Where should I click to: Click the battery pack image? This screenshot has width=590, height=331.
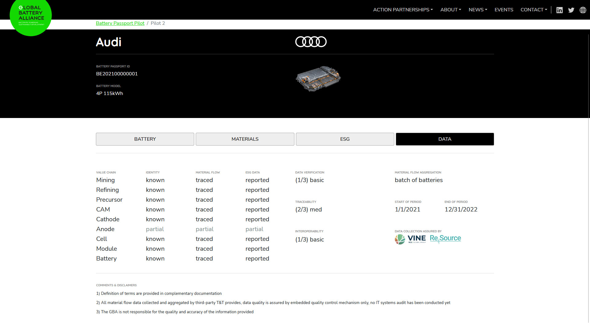point(318,79)
